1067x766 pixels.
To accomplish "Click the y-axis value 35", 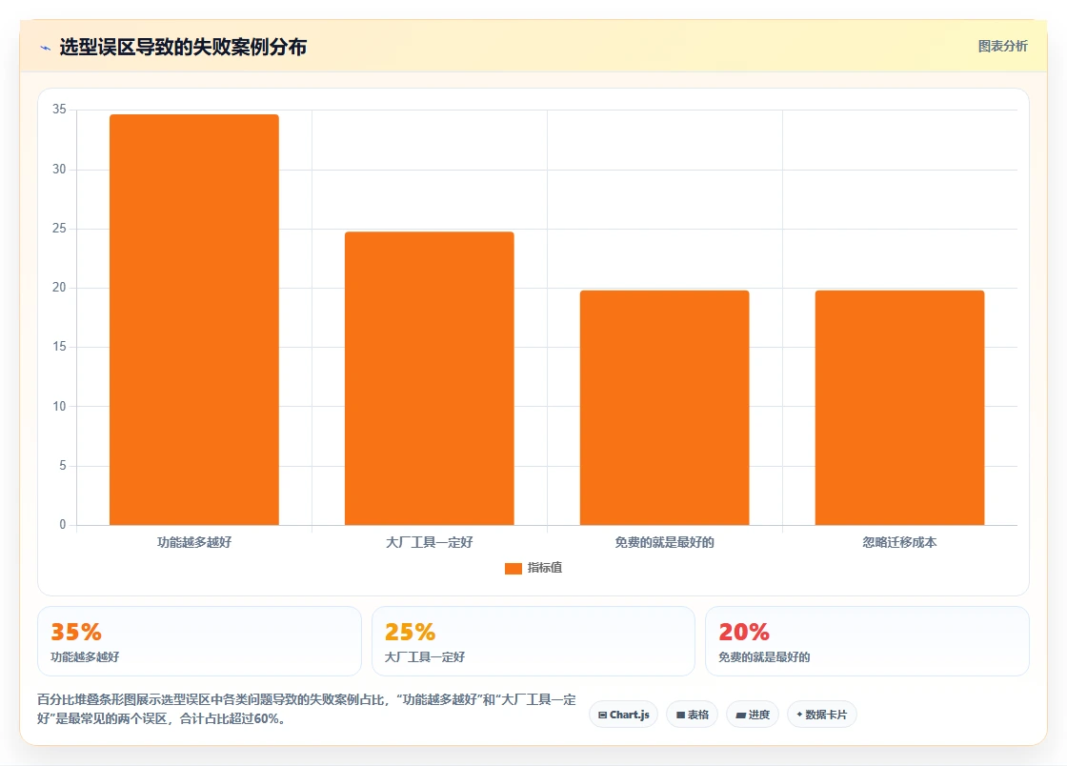I will pyautogui.click(x=59, y=110).
